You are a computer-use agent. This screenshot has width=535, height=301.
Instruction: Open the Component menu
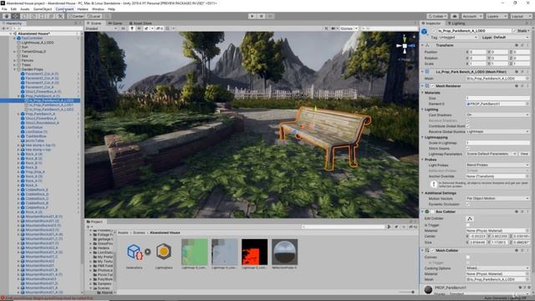[x=64, y=9]
